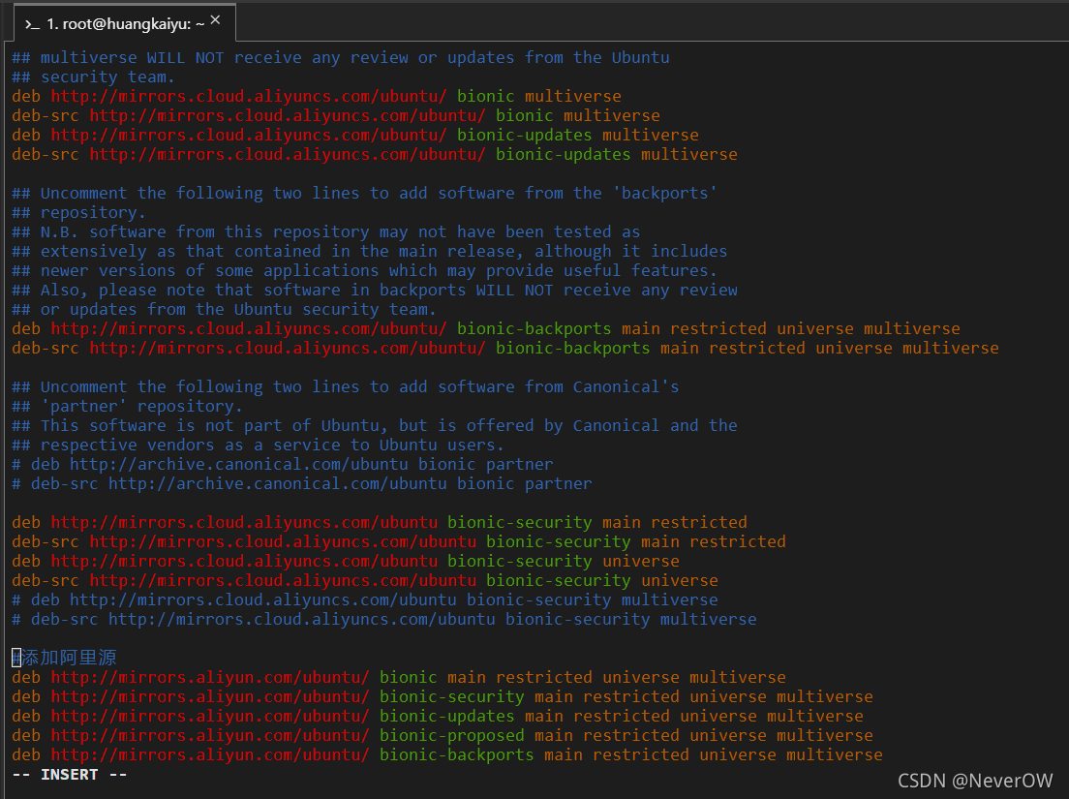
Task: Click the '## or updates from the Ubuntu security team.' line
Action: pyautogui.click(x=225, y=309)
